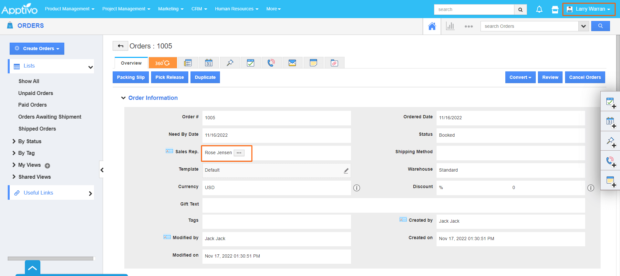Open the app store icon in header
Image resolution: width=620 pixels, height=276 pixels.
pos(555,10)
